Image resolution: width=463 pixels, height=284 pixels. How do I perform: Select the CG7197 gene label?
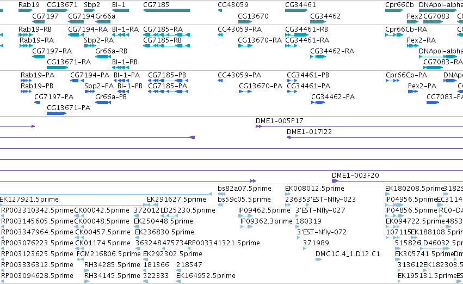(x=45, y=16)
